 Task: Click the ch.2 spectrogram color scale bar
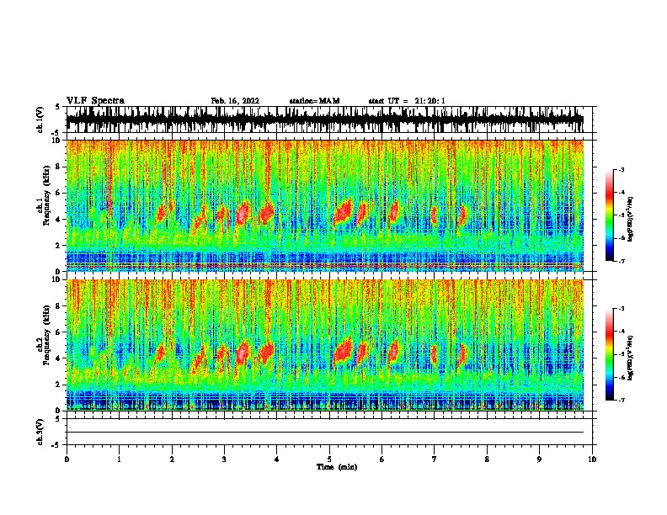(x=609, y=354)
